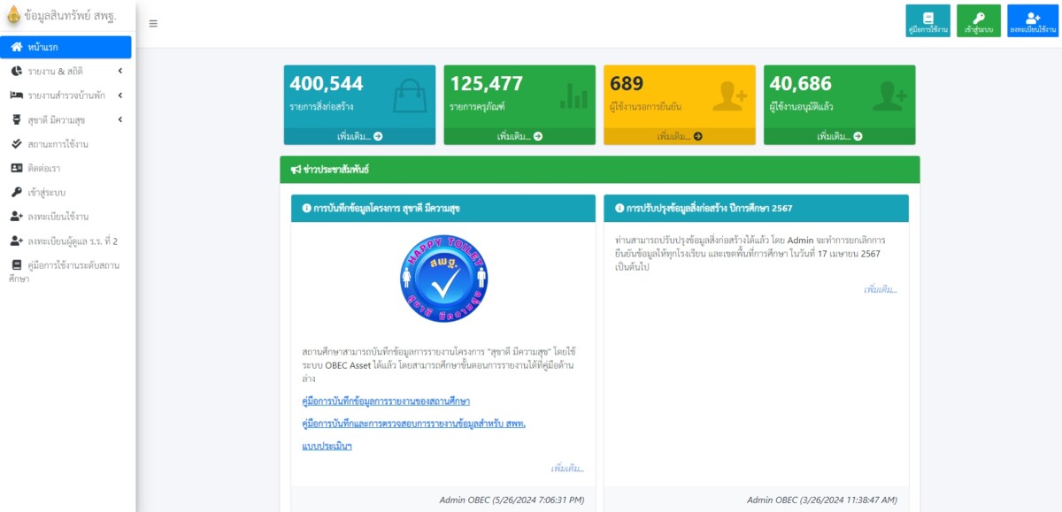
Task: Open เพิ่มเติม on ผู้ใช้งานรอการยืนยัน card
Action: (680, 136)
